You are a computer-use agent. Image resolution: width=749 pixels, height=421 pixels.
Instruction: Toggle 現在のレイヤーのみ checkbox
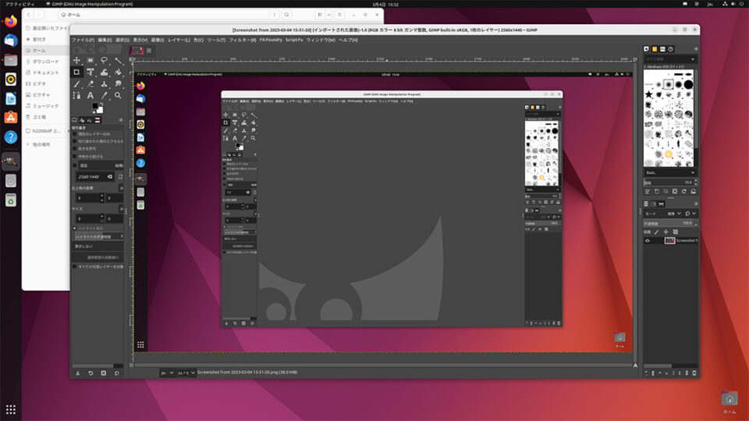(x=75, y=134)
